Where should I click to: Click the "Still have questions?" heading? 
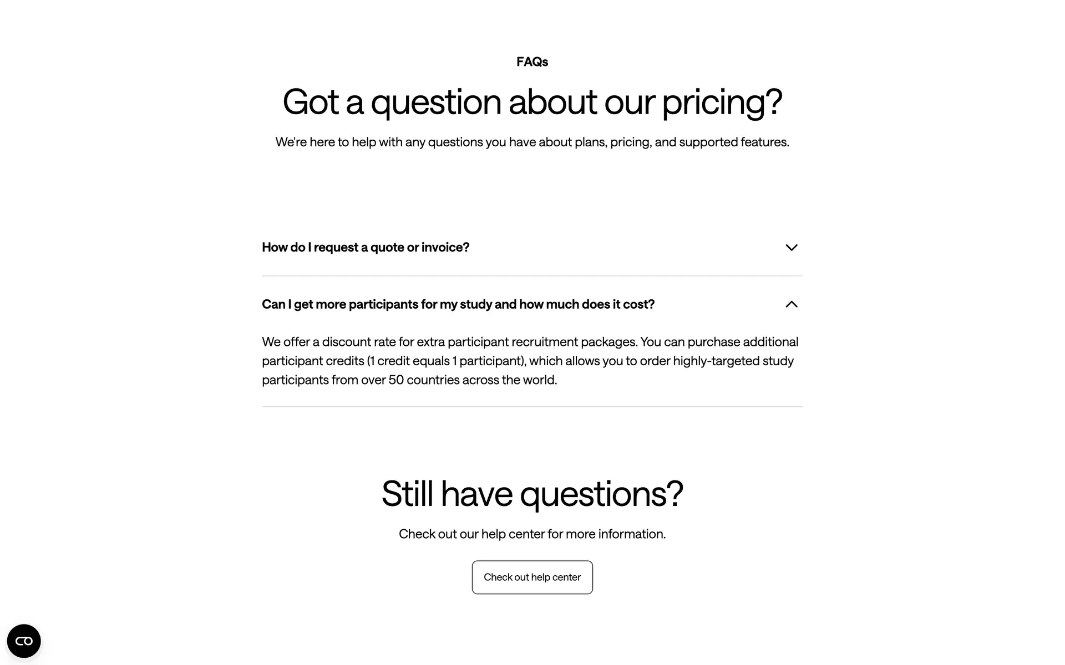532,493
